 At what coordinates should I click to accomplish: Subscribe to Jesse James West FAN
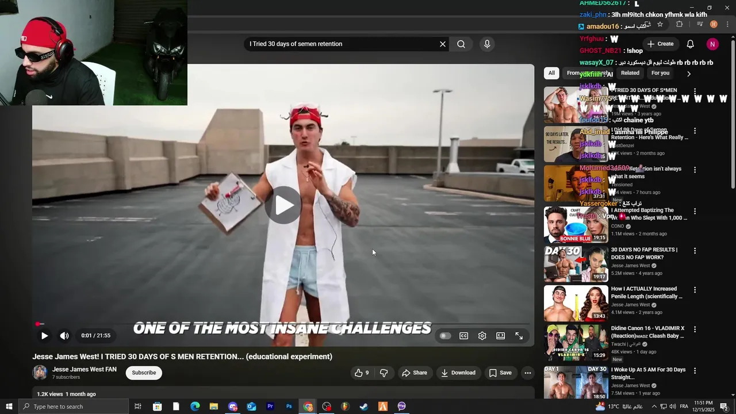(x=144, y=373)
